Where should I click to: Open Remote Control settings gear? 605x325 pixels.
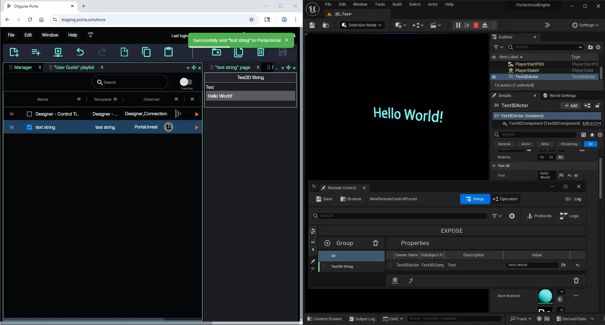click(x=512, y=216)
